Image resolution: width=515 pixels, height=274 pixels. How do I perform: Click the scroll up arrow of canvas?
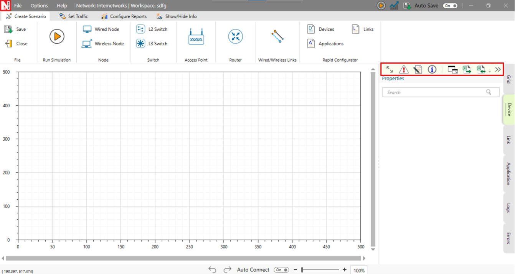pos(373,69)
